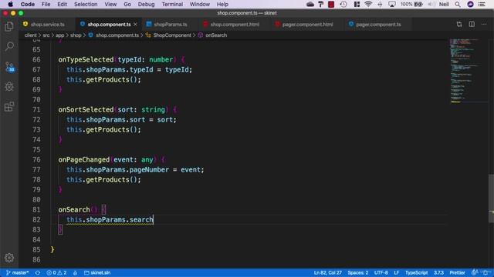The image size is (494, 277).
Task: Open the Run and Debug view
Action: (x=9, y=87)
